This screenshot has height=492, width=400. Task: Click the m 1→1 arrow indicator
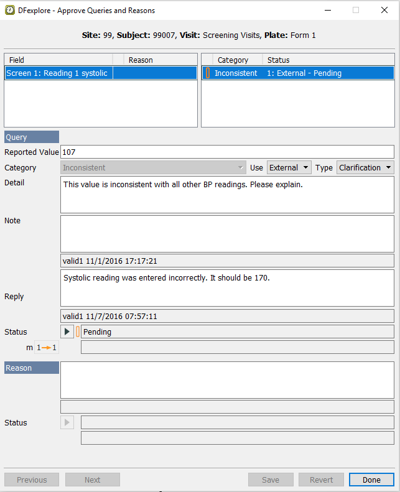coord(46,348)
